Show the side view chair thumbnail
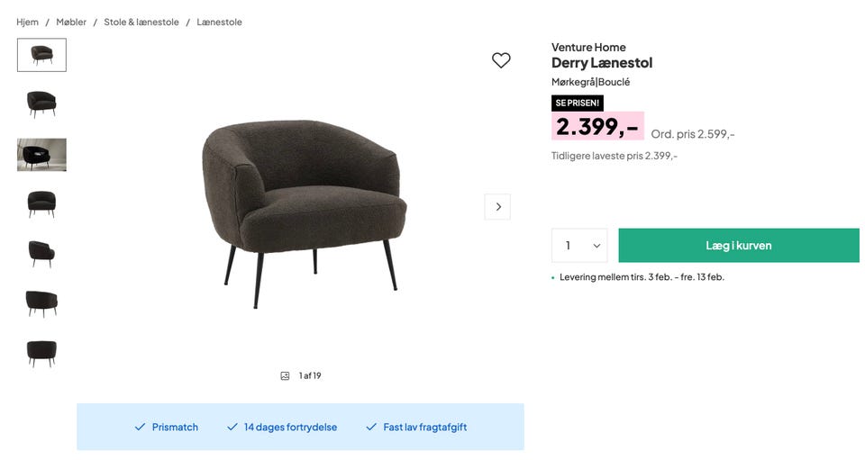 41,254
